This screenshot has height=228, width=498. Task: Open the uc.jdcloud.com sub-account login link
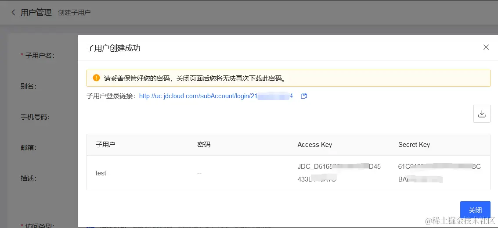(216, 96)
